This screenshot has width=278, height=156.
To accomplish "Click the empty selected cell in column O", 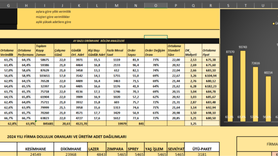I will (156, 37).
